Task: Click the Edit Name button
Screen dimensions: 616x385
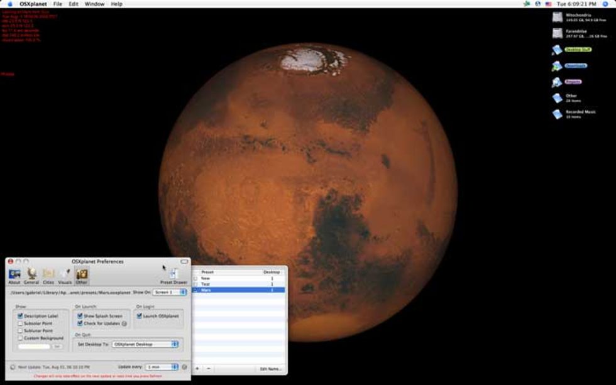Action: coord(270,369)
